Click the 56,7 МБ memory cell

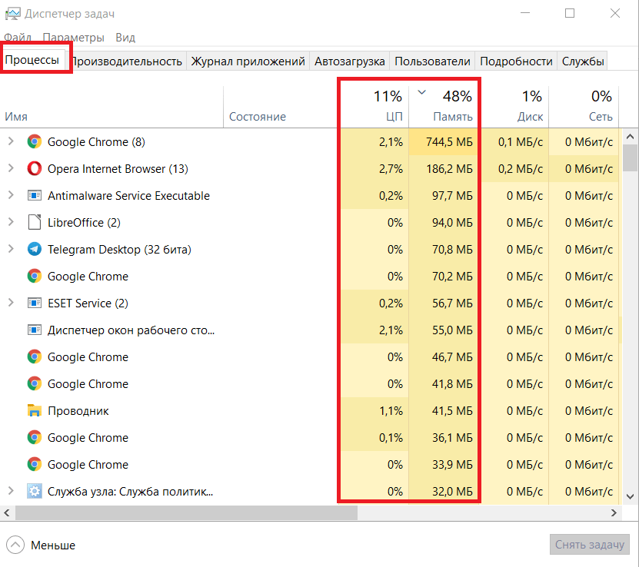click(444, 303)
